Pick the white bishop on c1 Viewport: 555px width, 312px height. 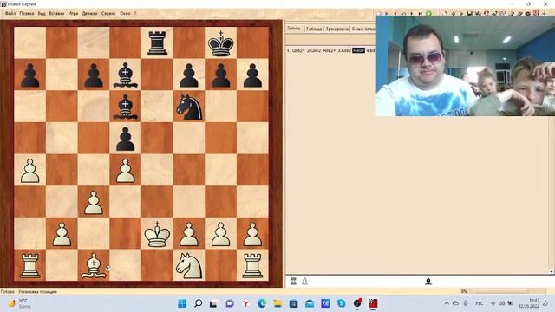(94, 265)
